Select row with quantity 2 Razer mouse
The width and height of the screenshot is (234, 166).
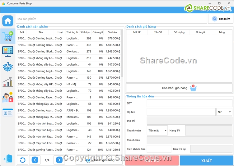click(x=69, y=97)
